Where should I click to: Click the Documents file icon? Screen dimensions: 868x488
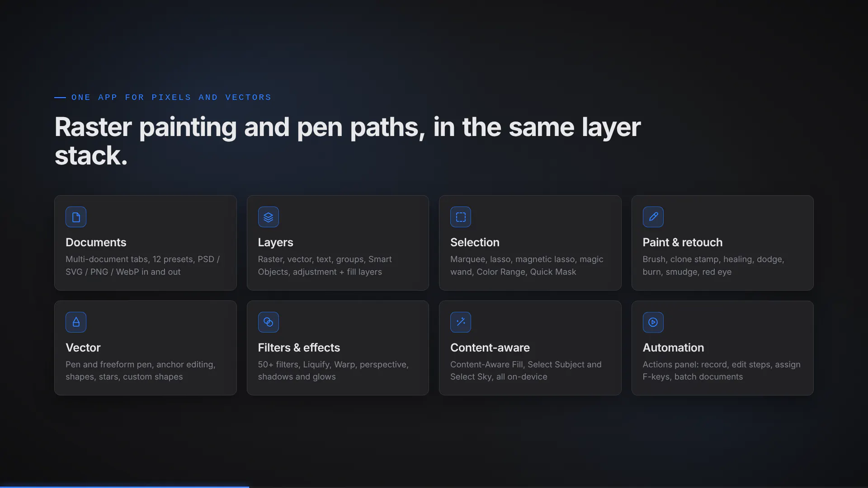tap(76, 217)
